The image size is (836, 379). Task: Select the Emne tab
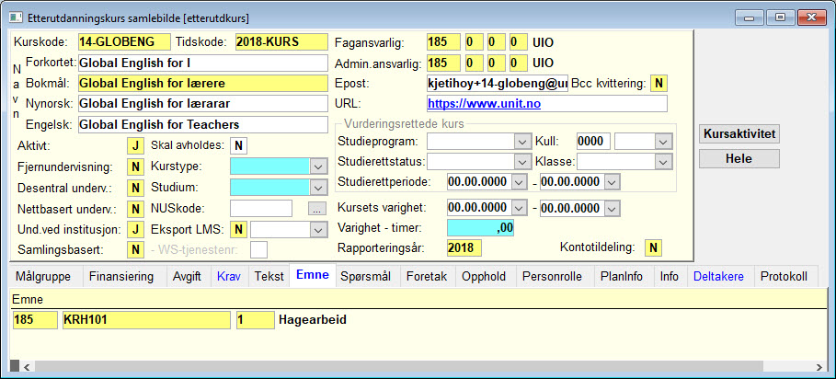tap(313, 276)
